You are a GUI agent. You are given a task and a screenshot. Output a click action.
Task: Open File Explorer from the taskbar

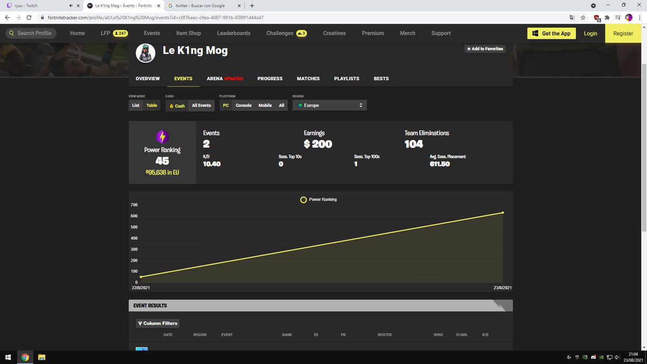pos(42,357)
